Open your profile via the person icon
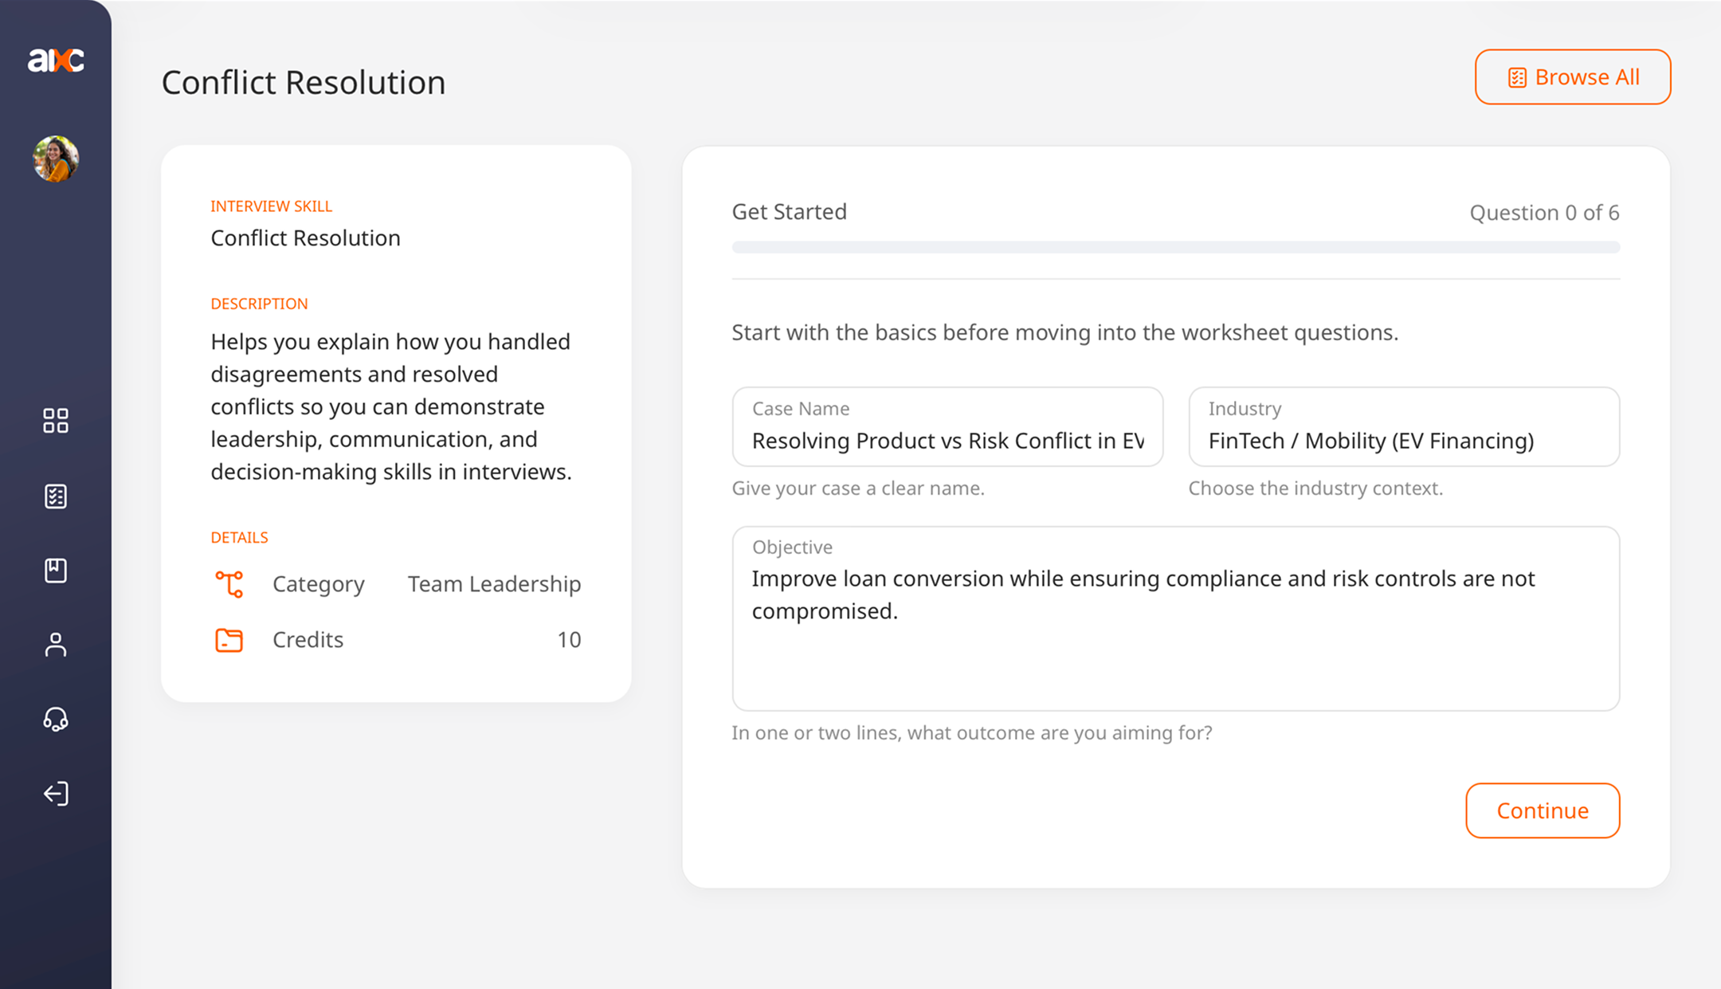The width and height of the screenshot is (1721, 989). pyautogui.click(x=55, y=645)
